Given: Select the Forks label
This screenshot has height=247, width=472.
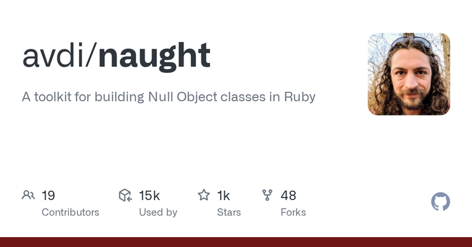Looking at the screenshot, I should click(x=293, y=212).
